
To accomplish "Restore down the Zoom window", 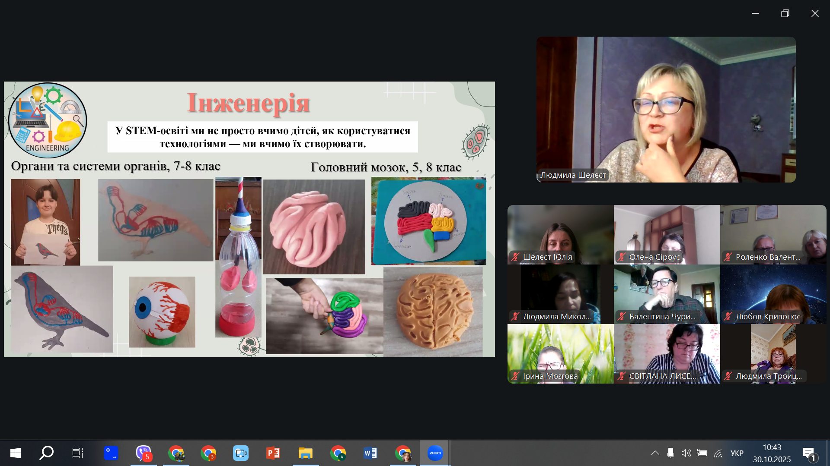I will click(x=785, y=13).
